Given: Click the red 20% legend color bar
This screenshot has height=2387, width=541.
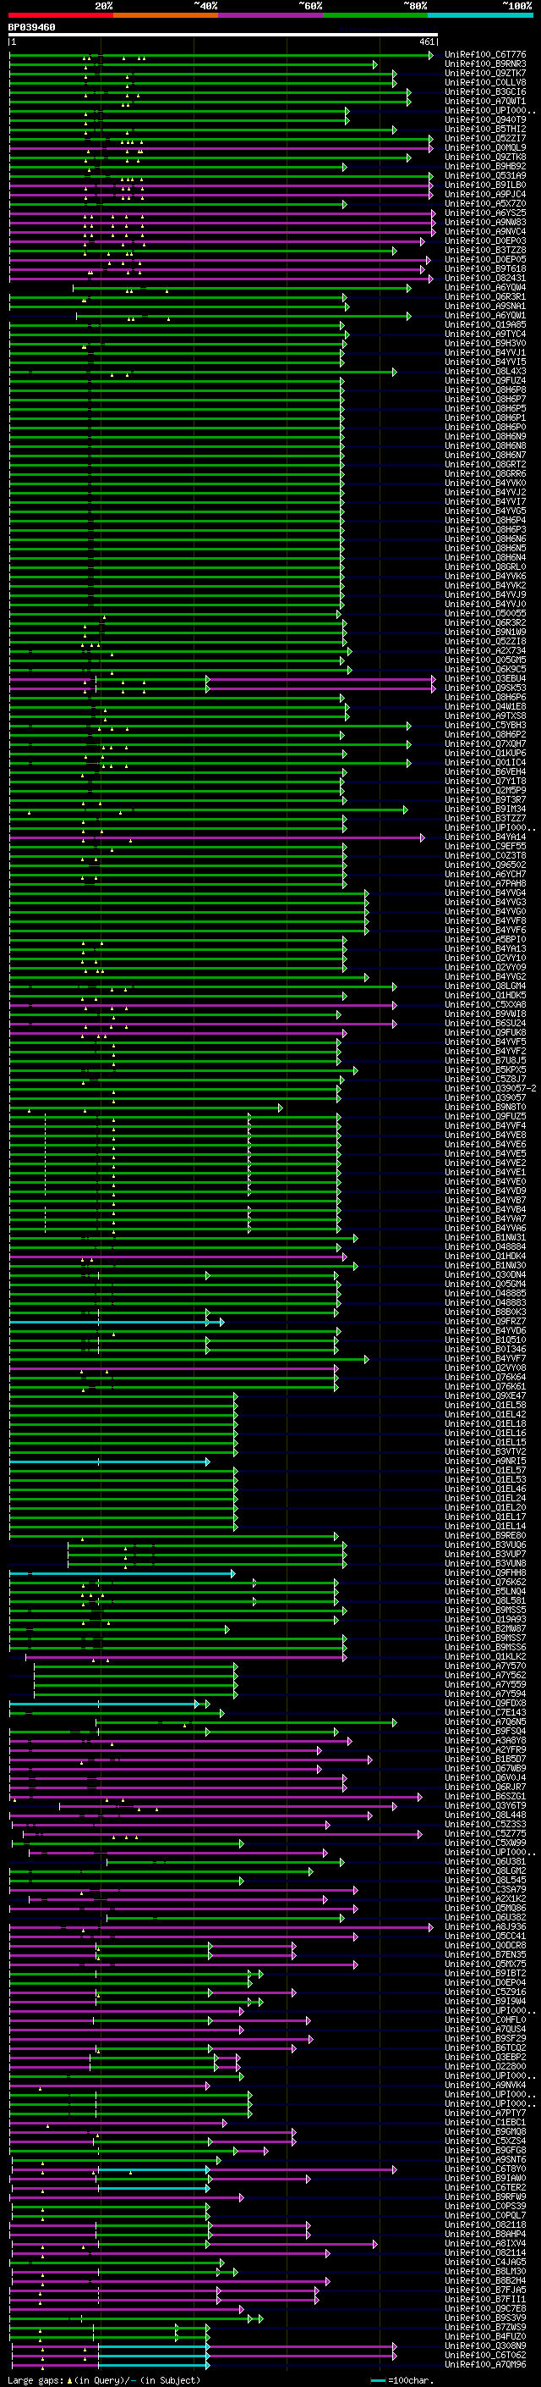Looking at the screenshot, I should [x=60, y=15].
